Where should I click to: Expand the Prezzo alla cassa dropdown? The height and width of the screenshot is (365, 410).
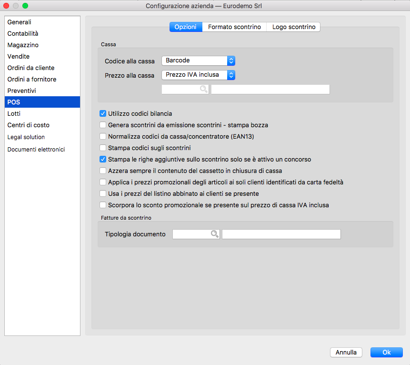tap(198, 75)
